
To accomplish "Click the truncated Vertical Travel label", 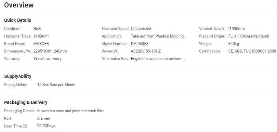I will point(213,29).
